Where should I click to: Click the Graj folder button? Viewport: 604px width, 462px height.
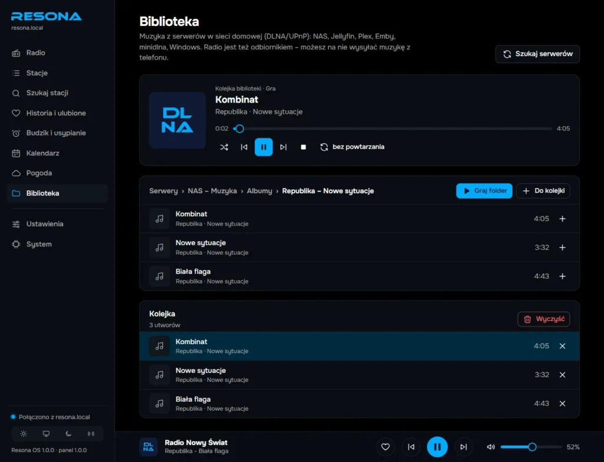(484, 191)
